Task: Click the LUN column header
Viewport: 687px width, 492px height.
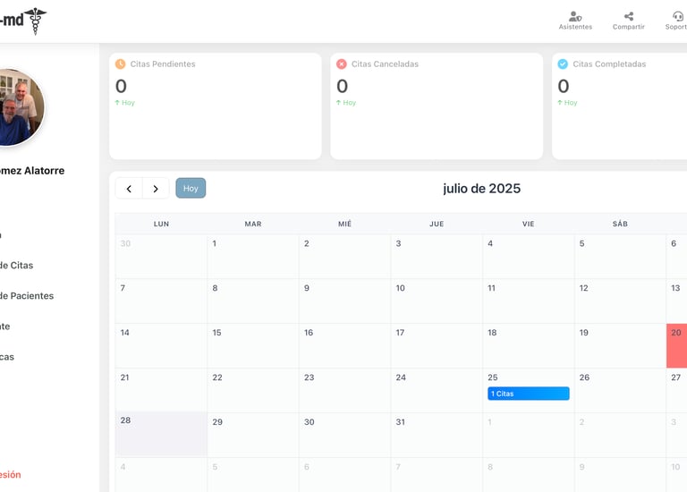Action: [161, 224]
